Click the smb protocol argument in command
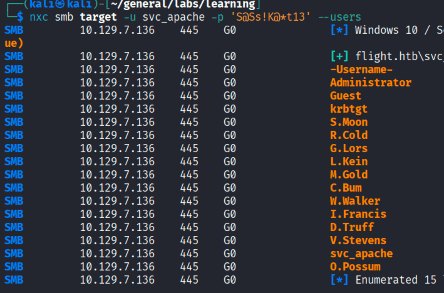This screenshot has height=293, width=444. (64, 17)
